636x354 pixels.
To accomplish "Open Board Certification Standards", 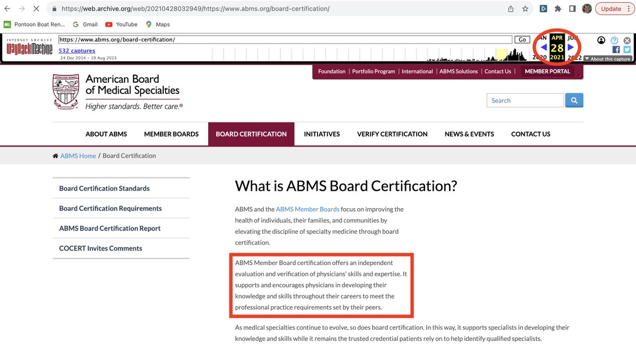I will 121,188.
